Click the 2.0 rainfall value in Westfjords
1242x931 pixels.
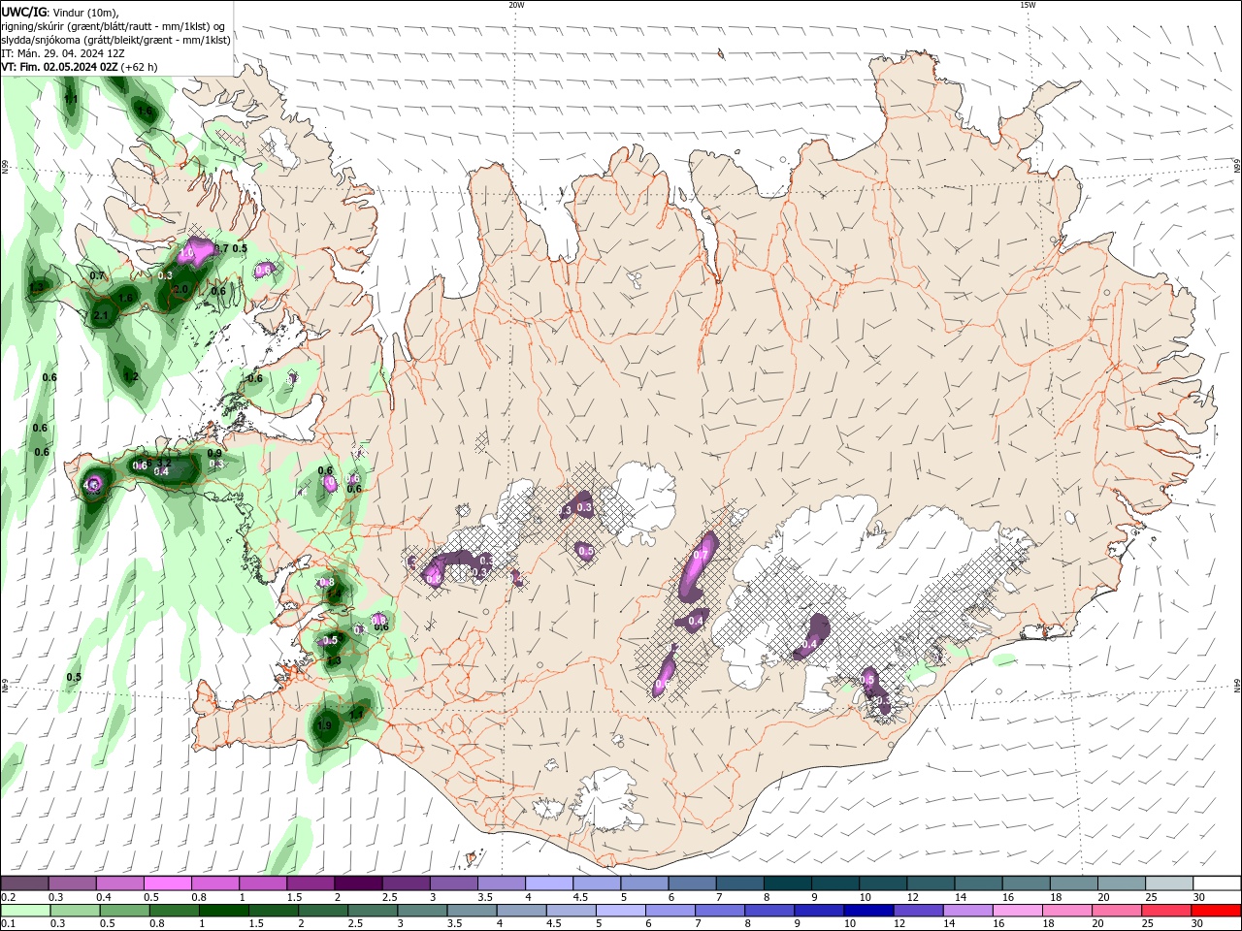(180, 289)
